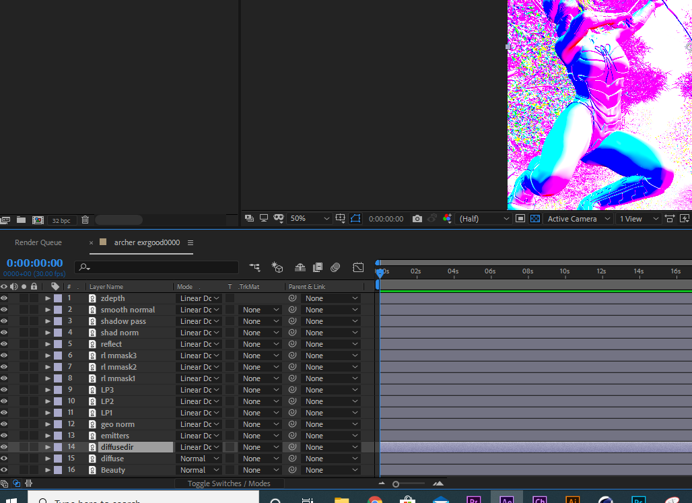
Task: Expand the Beauty layer properties
Action: [48, 470]
